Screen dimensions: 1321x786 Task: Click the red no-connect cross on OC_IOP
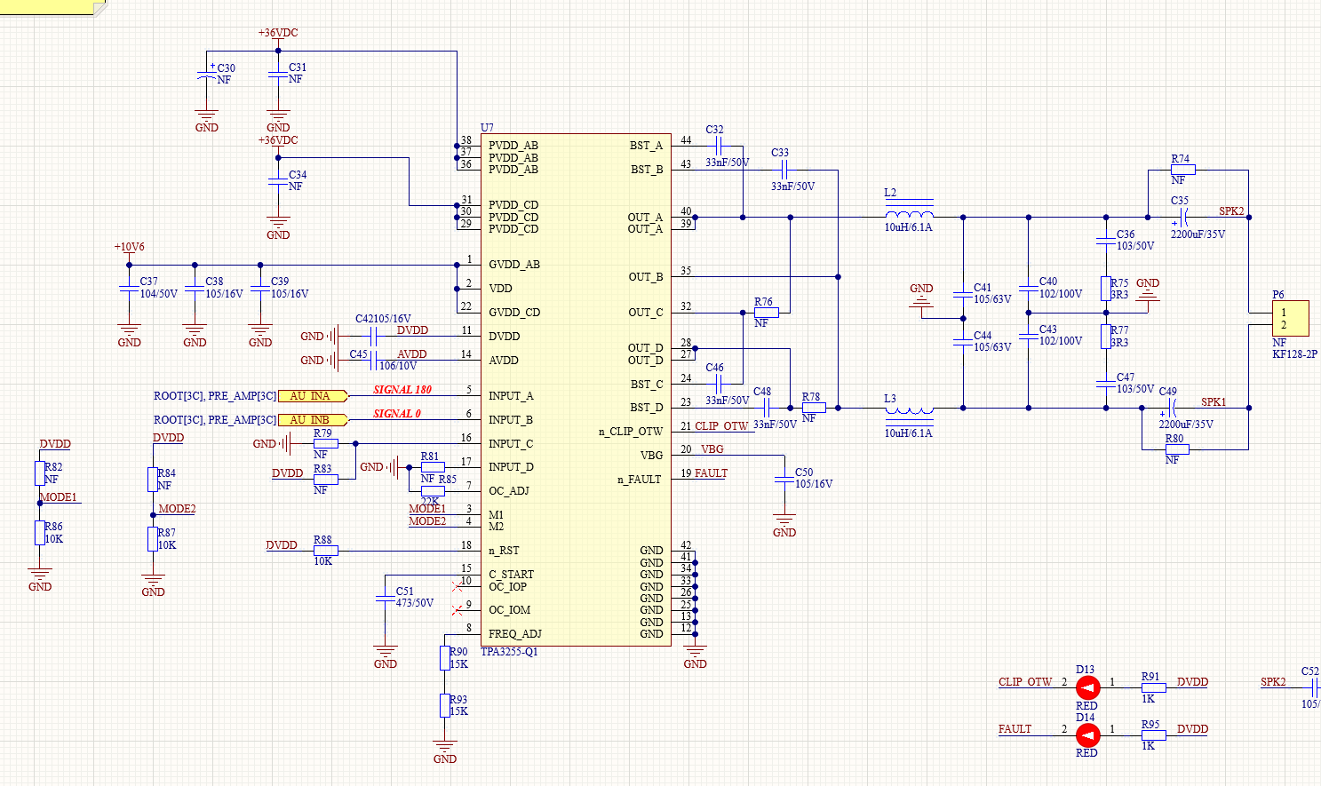pyautogui.click(x=458, y=586)
